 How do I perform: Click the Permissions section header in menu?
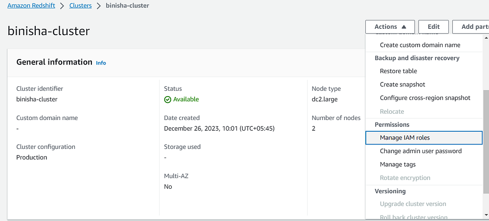(x=392, y=124)
